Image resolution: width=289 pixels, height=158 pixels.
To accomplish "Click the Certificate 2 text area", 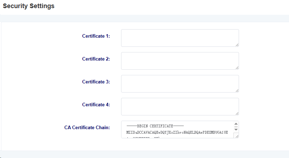I will coord(180,61).
